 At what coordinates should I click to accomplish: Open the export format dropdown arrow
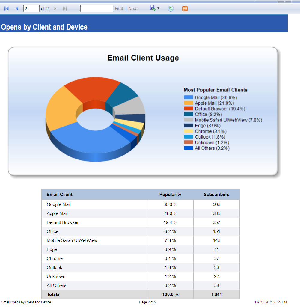[x=158, y=8]
